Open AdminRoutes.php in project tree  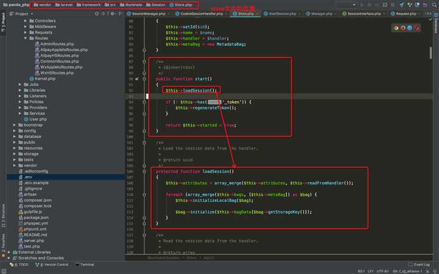point(55,44)
